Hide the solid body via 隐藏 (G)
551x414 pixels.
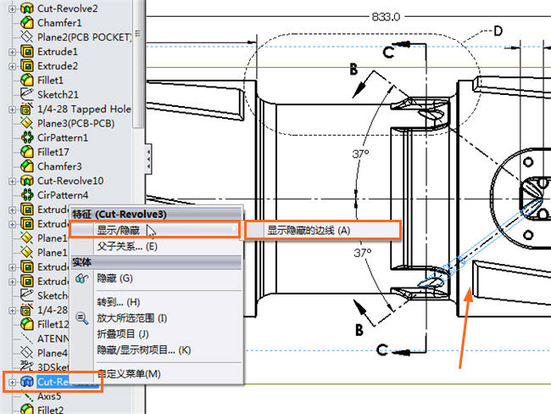tap(114, 277)
